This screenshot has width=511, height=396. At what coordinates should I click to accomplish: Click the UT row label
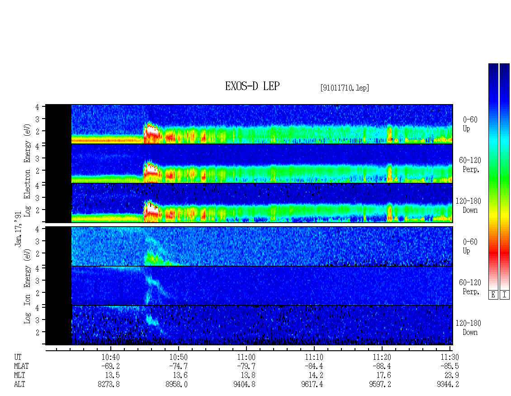[x=18, y=357]
